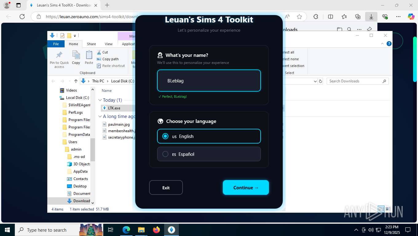Click Local Disk (C:) in address breadcrumb

point(123,81)
